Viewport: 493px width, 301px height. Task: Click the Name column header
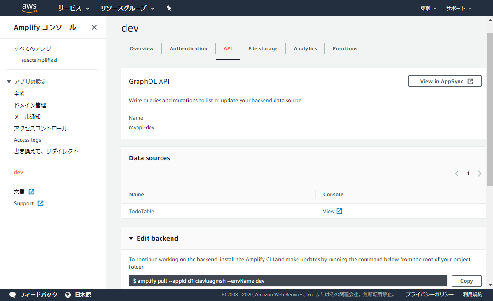pos(137,194)
